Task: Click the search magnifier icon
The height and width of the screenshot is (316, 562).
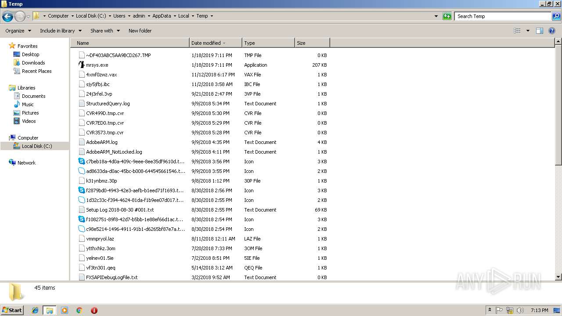Action: (x=556, y=16)
